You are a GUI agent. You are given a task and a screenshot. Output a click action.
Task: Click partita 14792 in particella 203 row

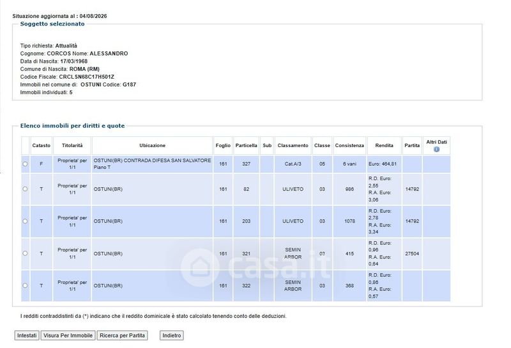412,221
